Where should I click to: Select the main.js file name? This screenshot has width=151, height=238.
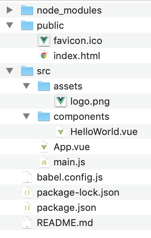coord(70,162)
